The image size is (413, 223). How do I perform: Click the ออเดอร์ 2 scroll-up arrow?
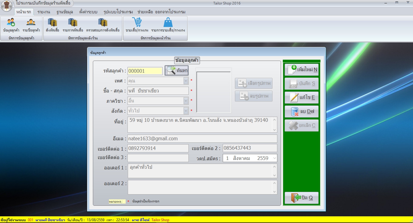(275, 183)
